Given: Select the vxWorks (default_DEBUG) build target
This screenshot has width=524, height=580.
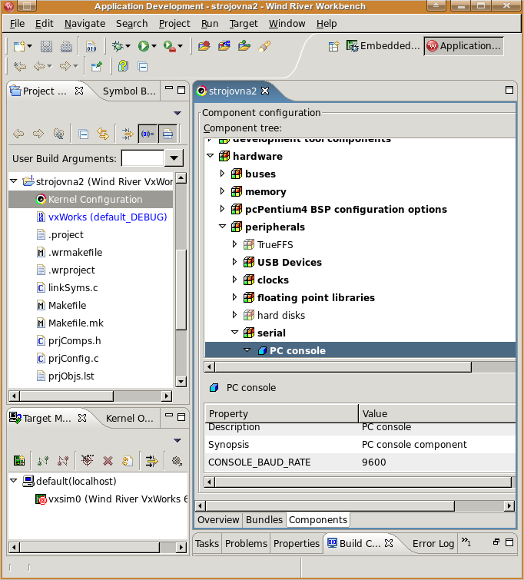Looking at the screenshot, I should tap(108, 217).
